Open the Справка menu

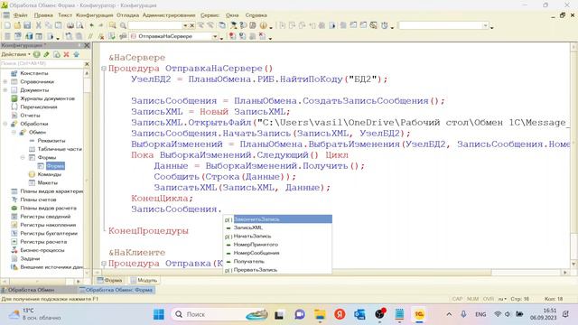[x=256, y=15]
